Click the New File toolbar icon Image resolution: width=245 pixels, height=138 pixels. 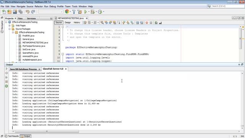click(x=4, y=12)
